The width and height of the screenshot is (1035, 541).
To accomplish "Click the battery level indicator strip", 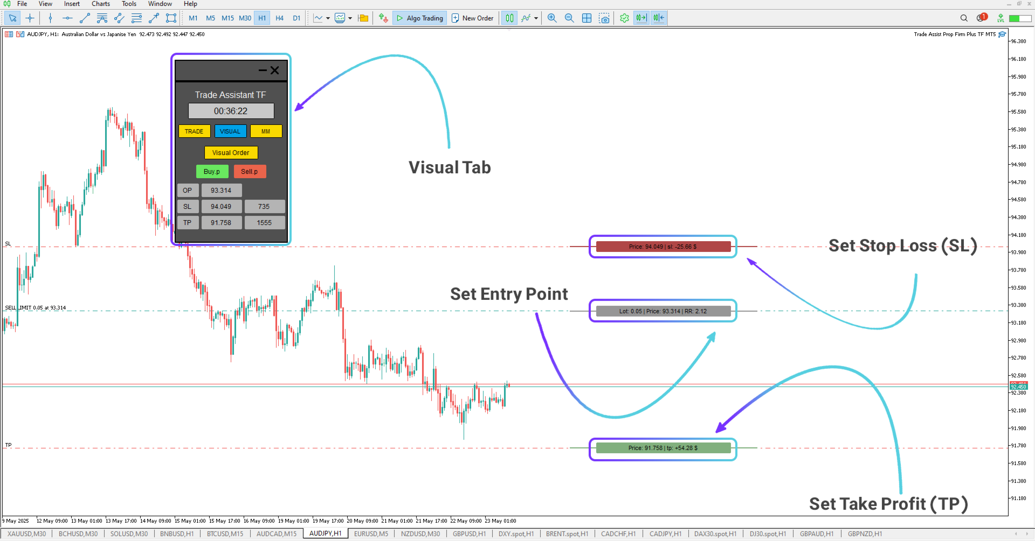I will [1020, 18].
